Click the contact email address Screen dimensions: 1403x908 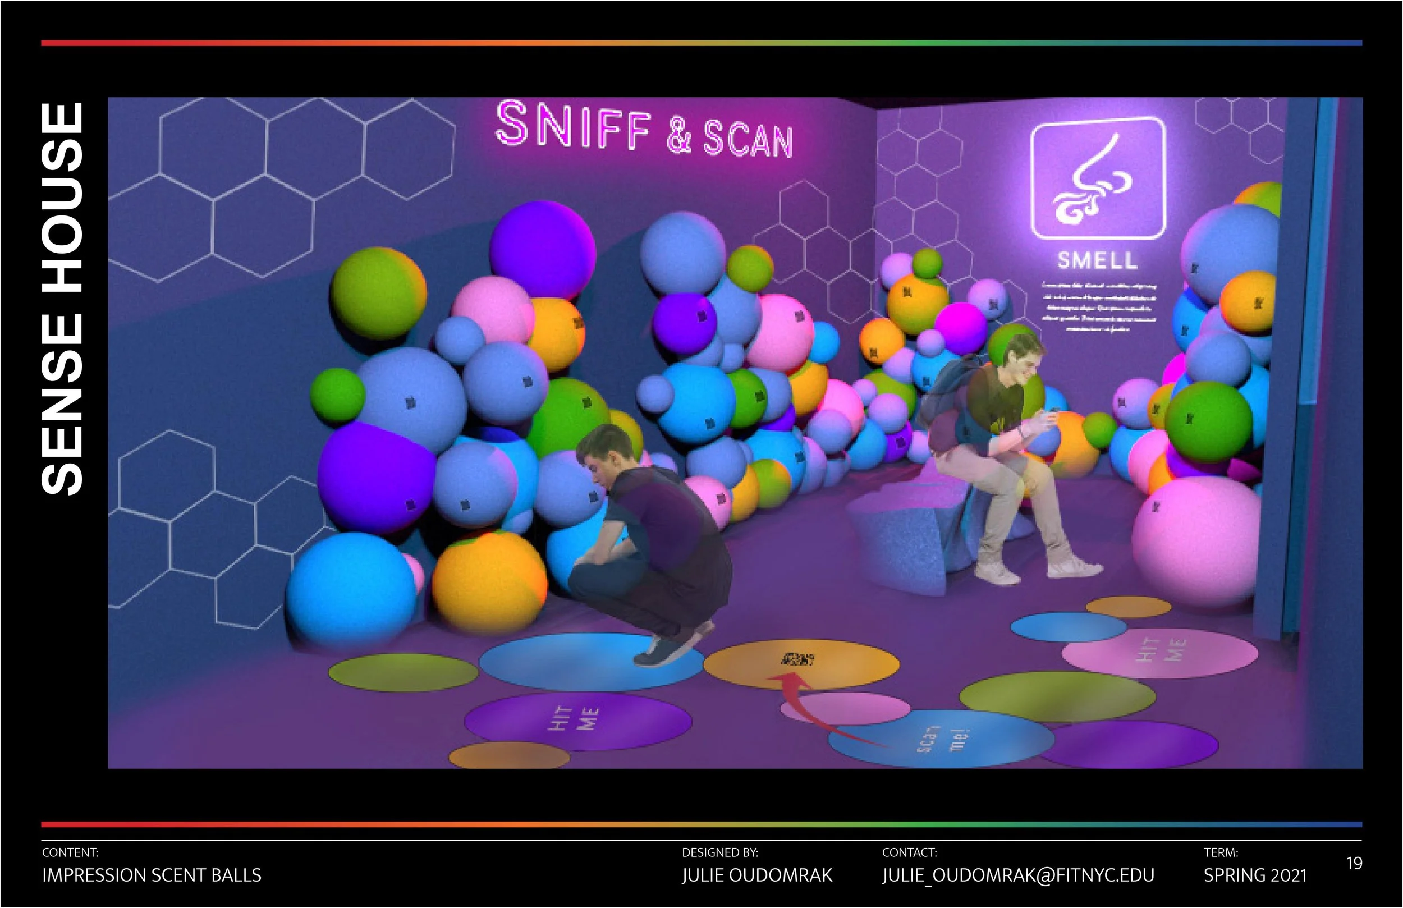(x=1018, y=875)
